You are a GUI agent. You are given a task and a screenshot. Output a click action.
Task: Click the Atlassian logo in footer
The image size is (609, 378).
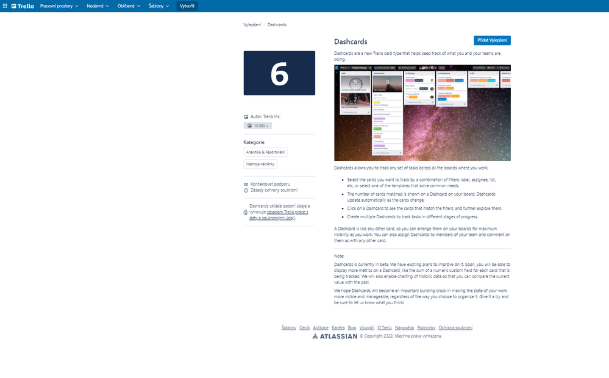(x=335, y=336)
